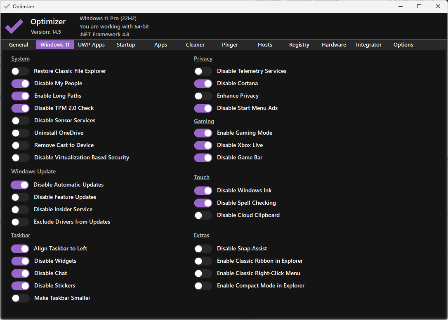Screen dimensions: 448x320
Task: Click the Privacy section link
Action: (x=203, y=59)
